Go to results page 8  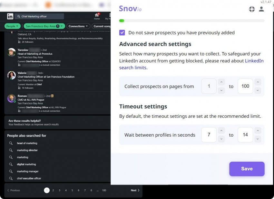(91, 190)
